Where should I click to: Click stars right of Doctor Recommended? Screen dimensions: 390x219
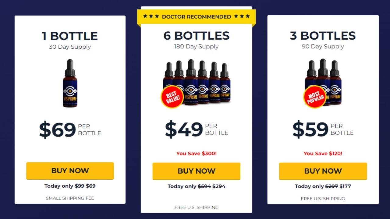point(242,16)
